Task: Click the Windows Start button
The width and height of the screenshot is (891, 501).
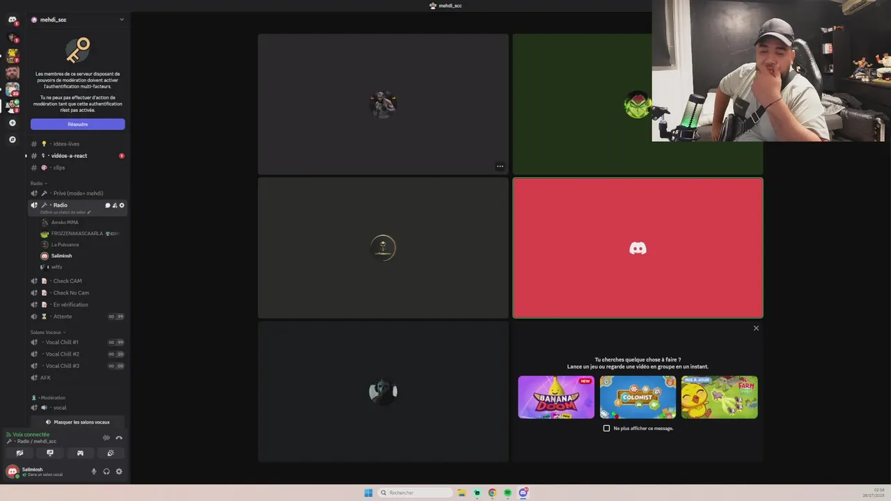Action: click(x=368, y=493)
